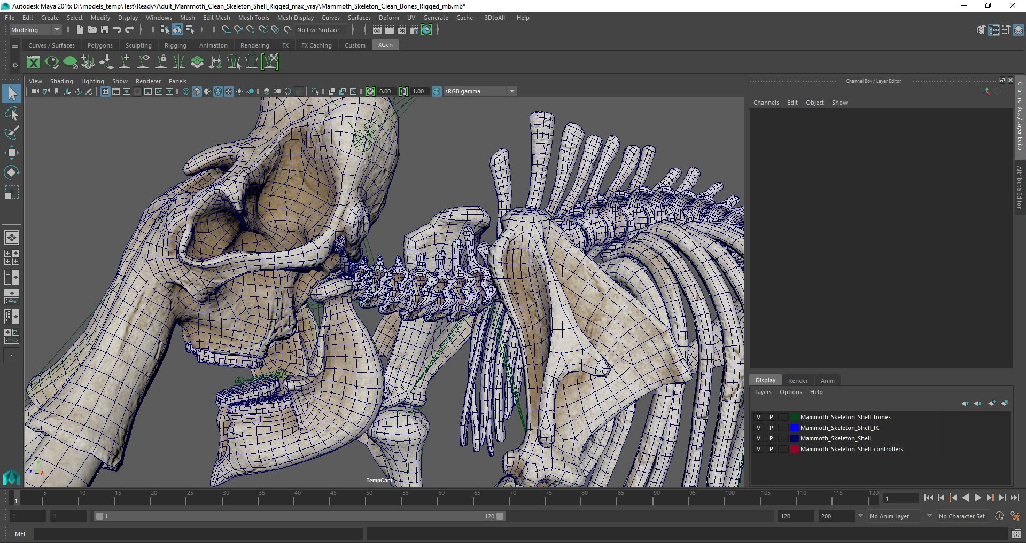Open shelf options gear menu

coord(15,65)
